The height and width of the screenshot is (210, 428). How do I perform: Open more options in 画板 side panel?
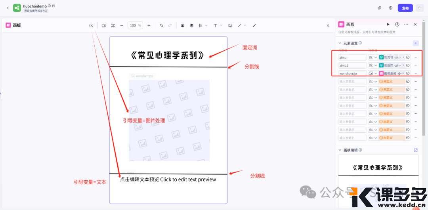(406, 24)
